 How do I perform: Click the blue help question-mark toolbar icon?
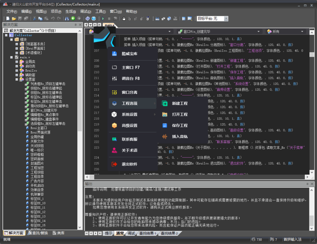coord(94,19)
